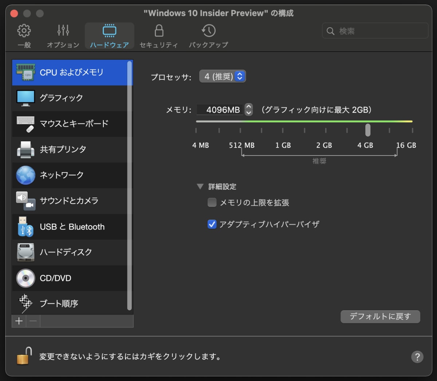Open ネットワーク globe item
This screenshot has width=437, height=381.
click(x=70, y=175)
